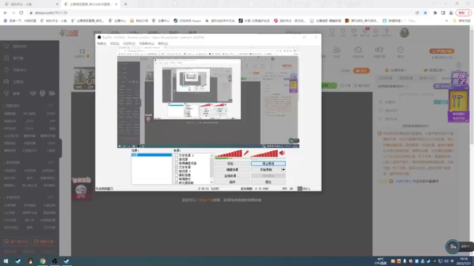474x266 pixels.
Task: Click the 开始录制 start recording button
Action: point(266,170)
